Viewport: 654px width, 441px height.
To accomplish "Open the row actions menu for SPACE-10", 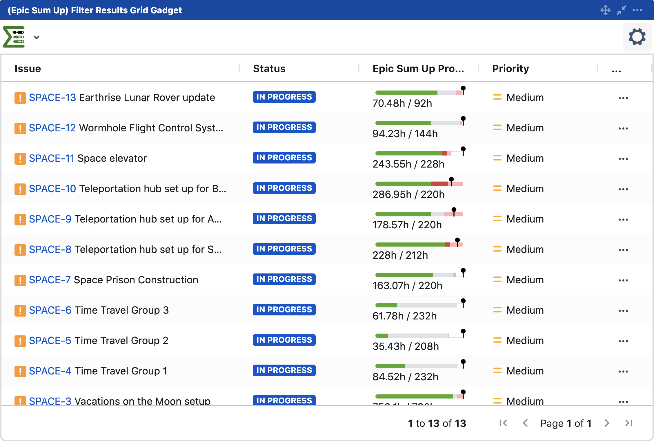I will click(623, 189).
